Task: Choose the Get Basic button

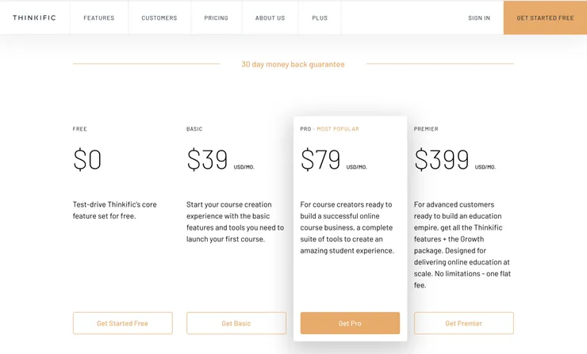Action: point(236,323)
